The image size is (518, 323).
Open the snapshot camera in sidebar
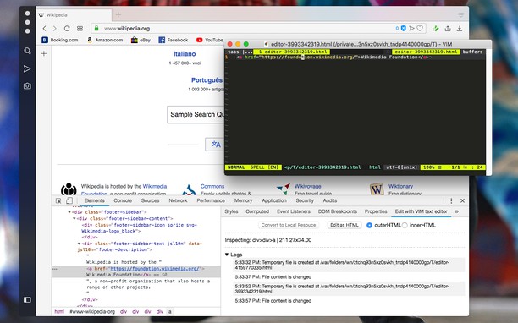(27, 86)
